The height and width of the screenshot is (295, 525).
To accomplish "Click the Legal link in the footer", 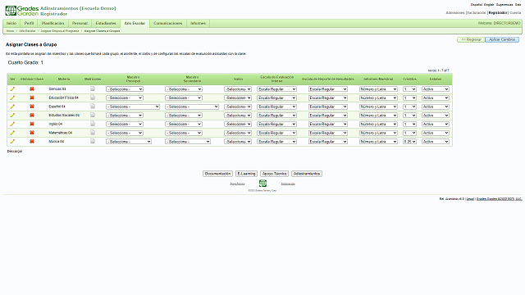I will [x=470, y=198].
